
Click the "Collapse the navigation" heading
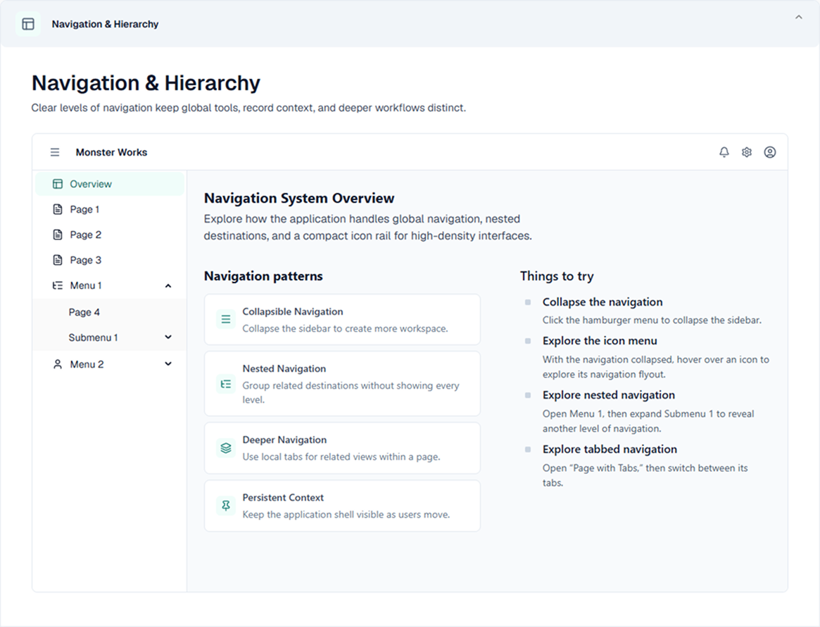[x=603, y=302]
